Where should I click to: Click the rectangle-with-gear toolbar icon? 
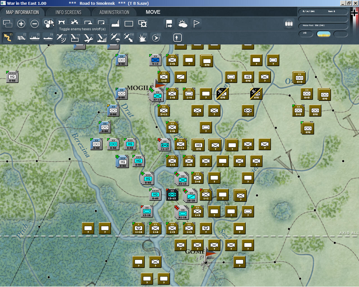click(x=142, y=24)
